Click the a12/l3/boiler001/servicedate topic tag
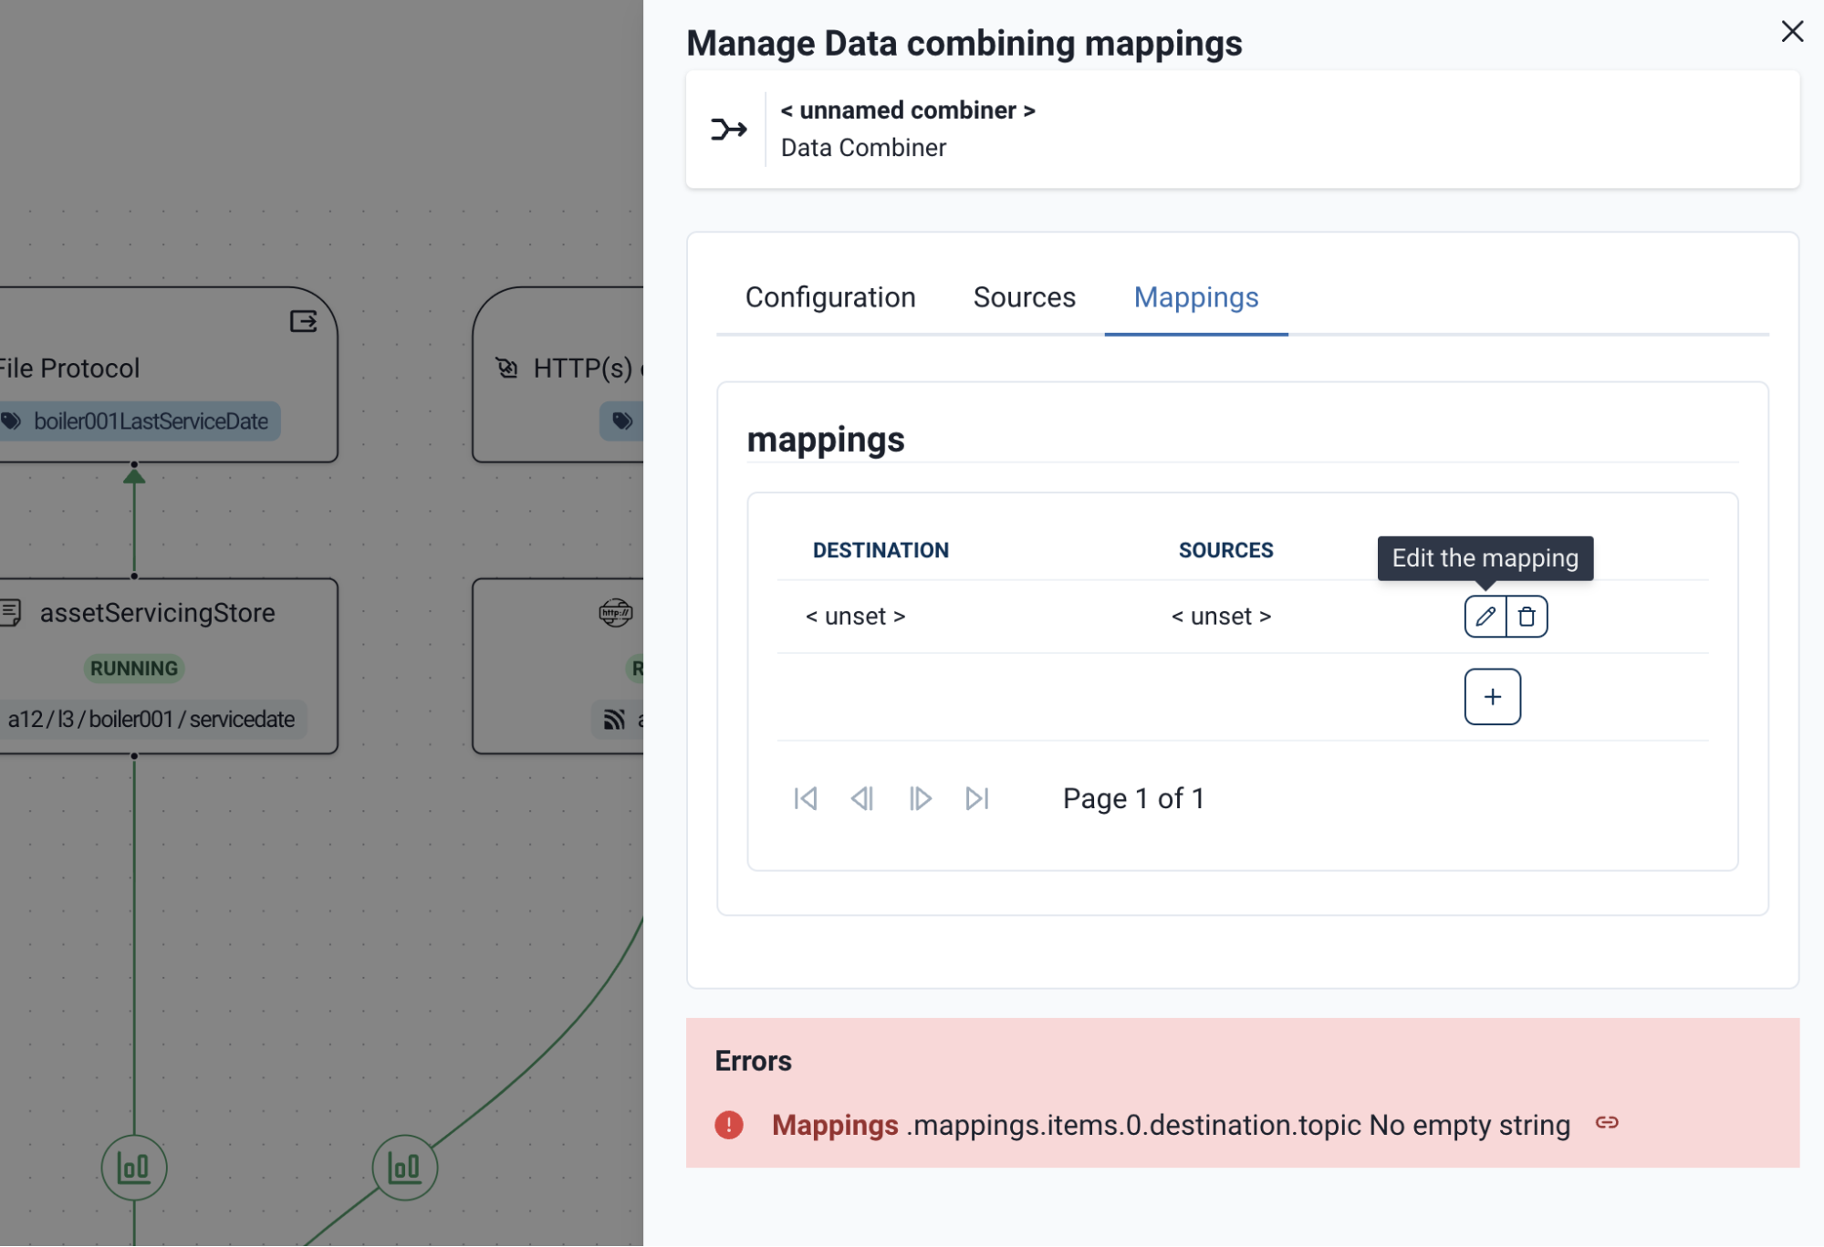Image resolution: width=1824 pixels, height=1247 pixels. [150, 720]
